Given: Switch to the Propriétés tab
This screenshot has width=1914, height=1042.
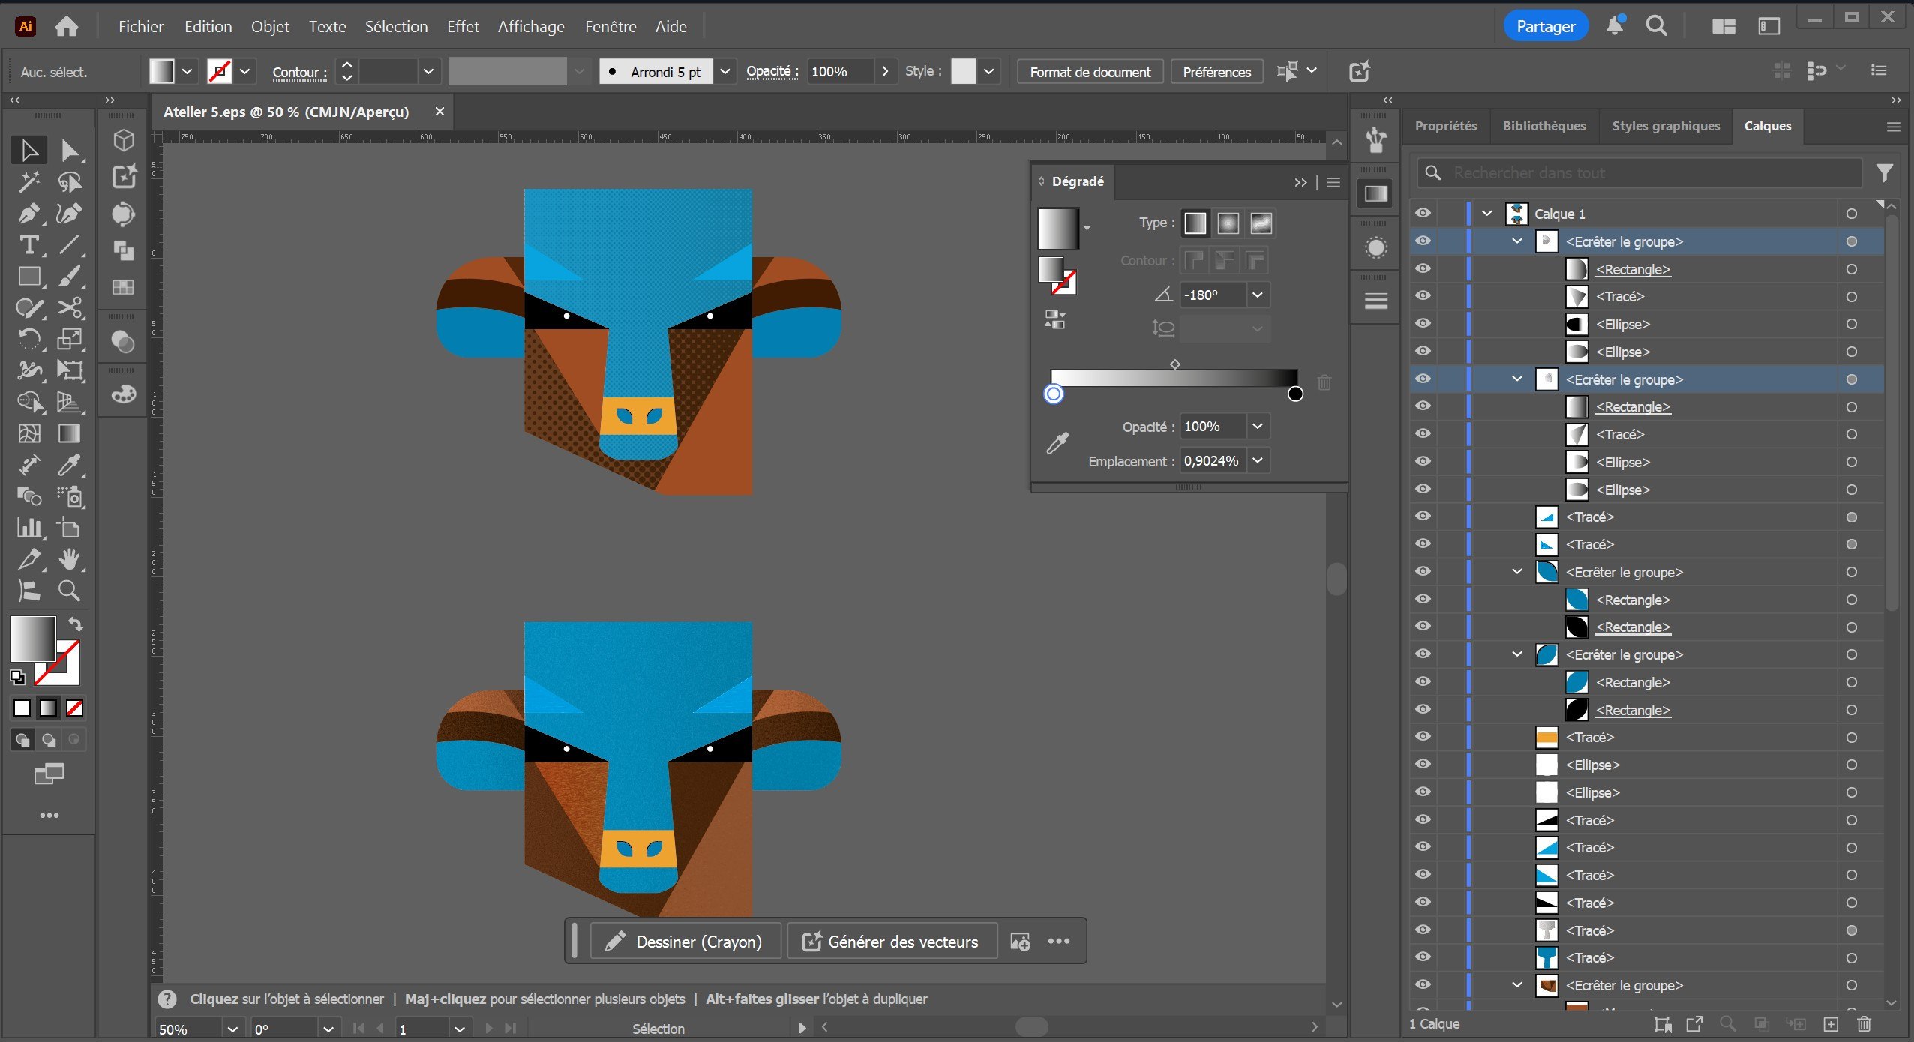Looking at the screenshot, I should (x=1445, y=126).
